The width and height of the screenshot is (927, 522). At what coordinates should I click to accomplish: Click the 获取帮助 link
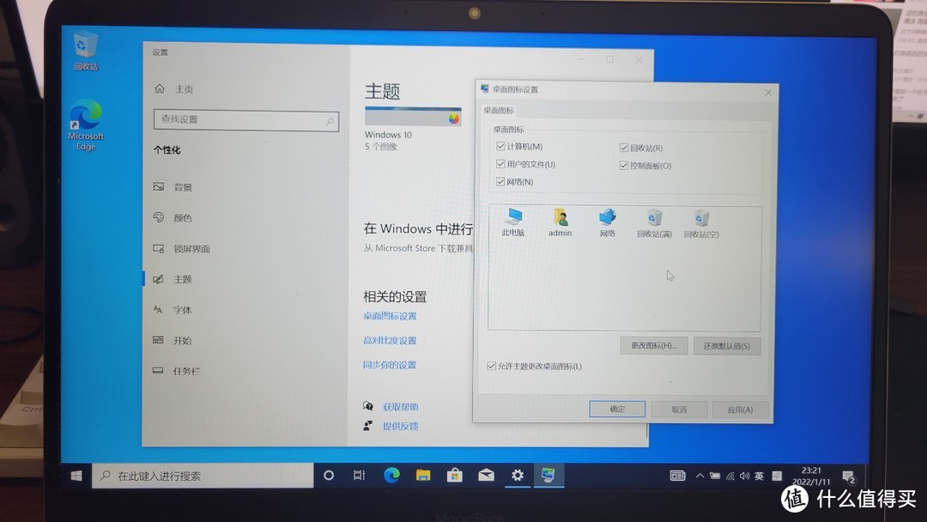400,407
